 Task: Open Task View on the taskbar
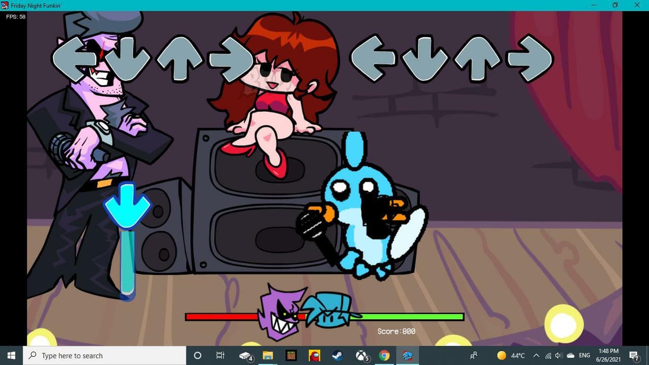[220, 355]
